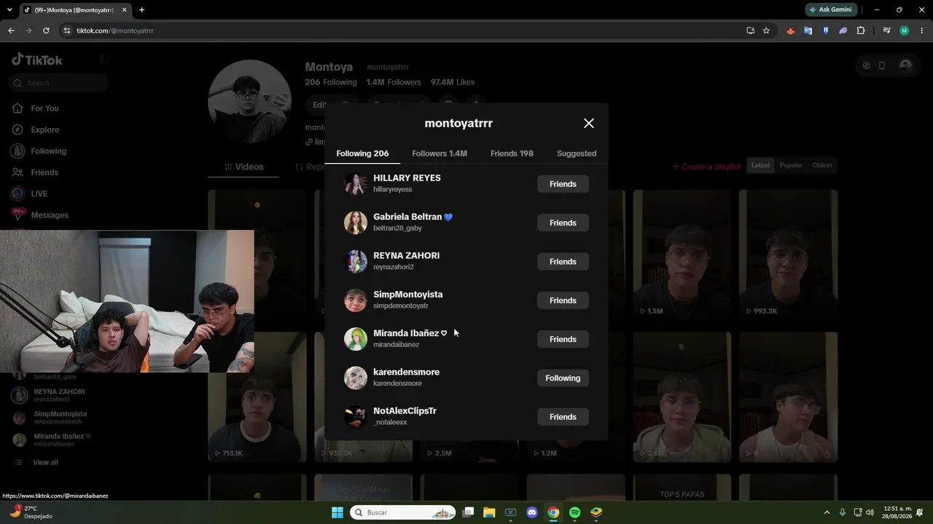Open the karendensmore profile name
933x524 pixels.
coord(406,372)
